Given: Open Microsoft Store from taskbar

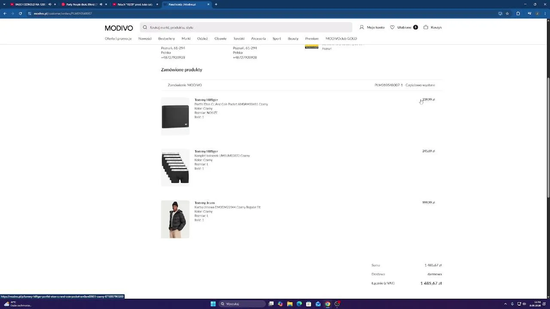Looking at the screenshot, I should pyautogui.click(x=309, y=304).
